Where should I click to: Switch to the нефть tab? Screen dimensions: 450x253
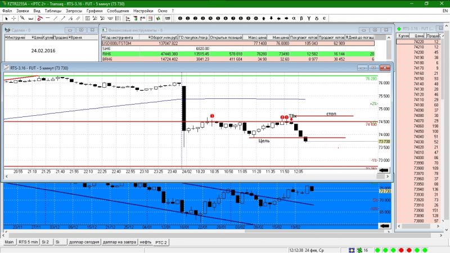pyautogui.click(x=146, y=242)
